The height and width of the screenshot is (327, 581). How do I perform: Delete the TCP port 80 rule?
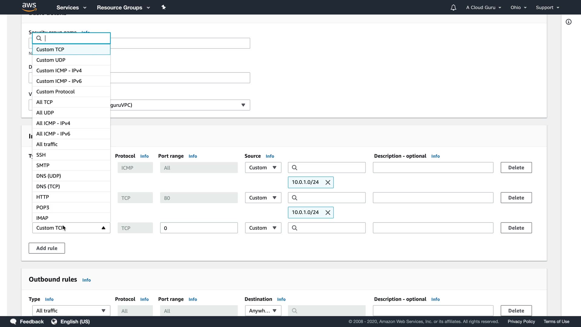tap(516, 198)
